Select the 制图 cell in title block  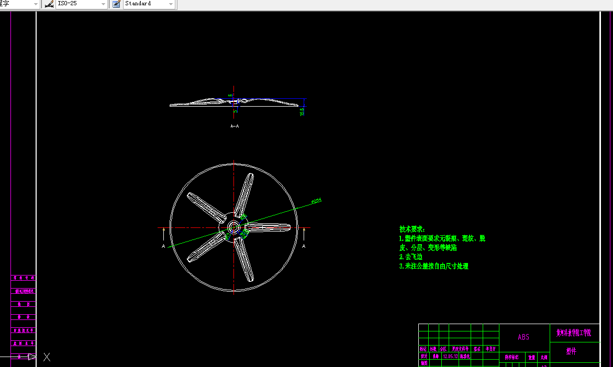click(424, 363)
